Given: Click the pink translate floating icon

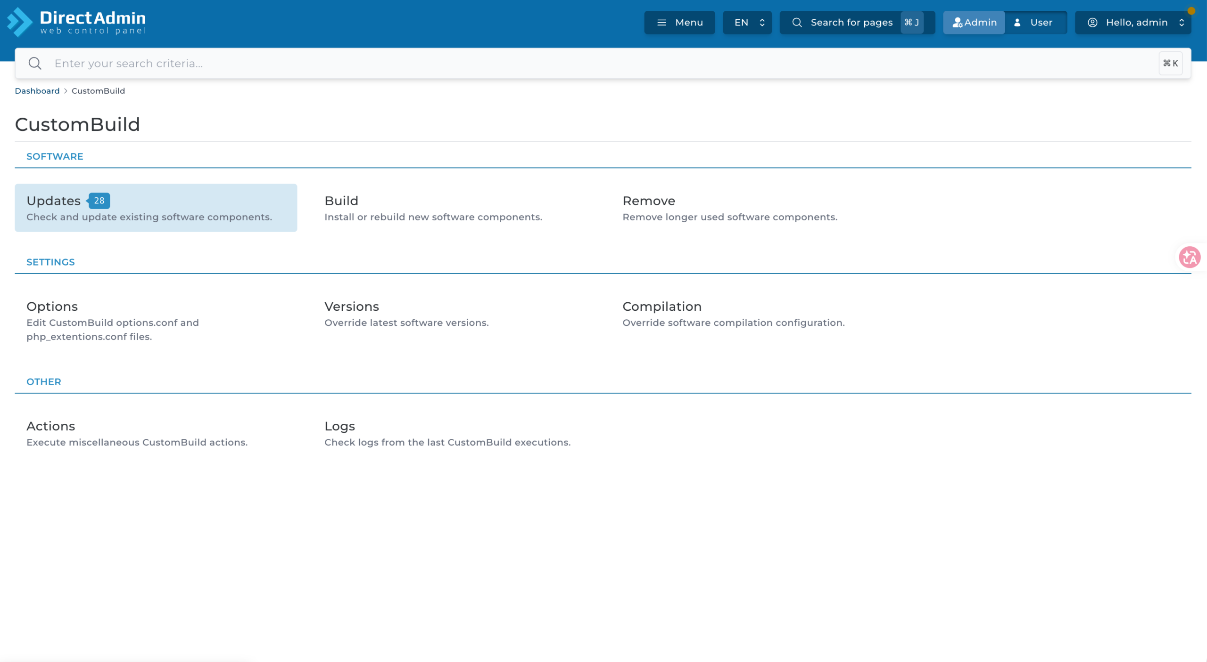Looking at the screenshot, I should [x=1190, y=257].
